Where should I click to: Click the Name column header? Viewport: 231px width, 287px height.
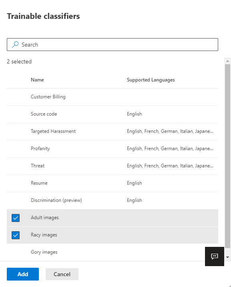coord(37,80)
